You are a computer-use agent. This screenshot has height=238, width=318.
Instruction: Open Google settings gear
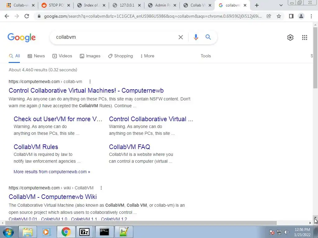pyautogui.click(x=290, y=37)
